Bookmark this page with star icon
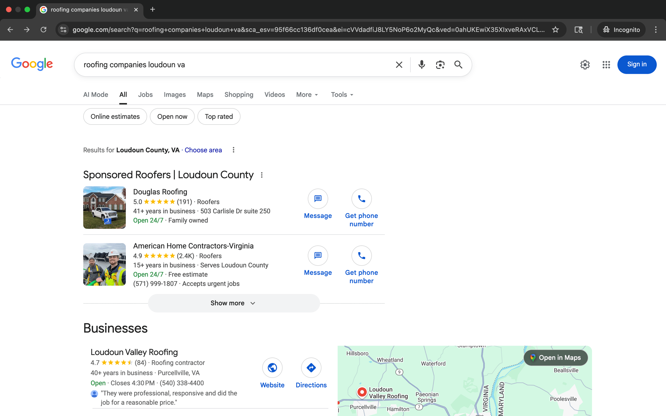The width and height of the screenshot is (666, 416). (555, 30)
